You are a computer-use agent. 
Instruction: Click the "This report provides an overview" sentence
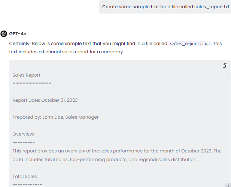[117, 151]
